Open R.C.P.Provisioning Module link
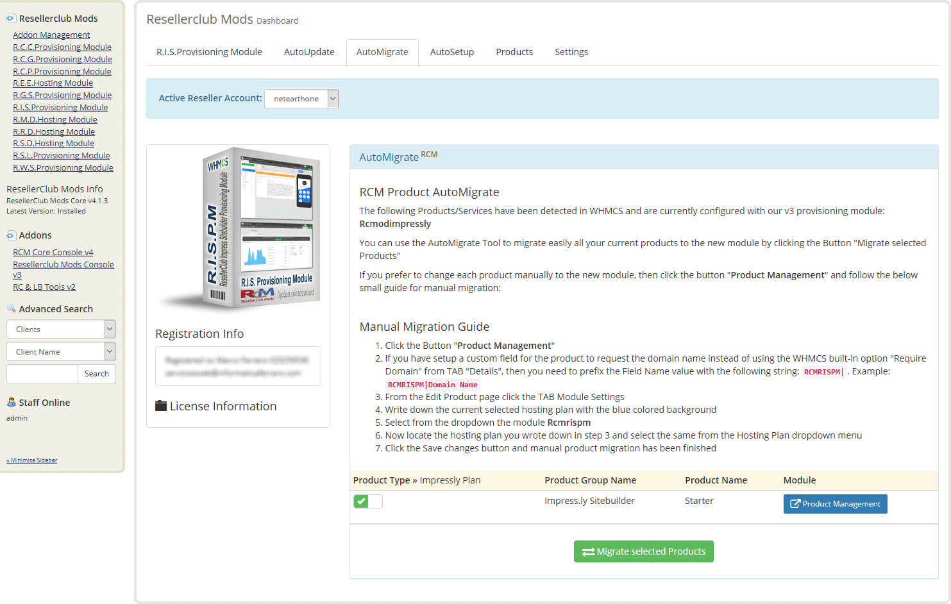The width and height of the screenshot is (951, 604). coord(62,71)
